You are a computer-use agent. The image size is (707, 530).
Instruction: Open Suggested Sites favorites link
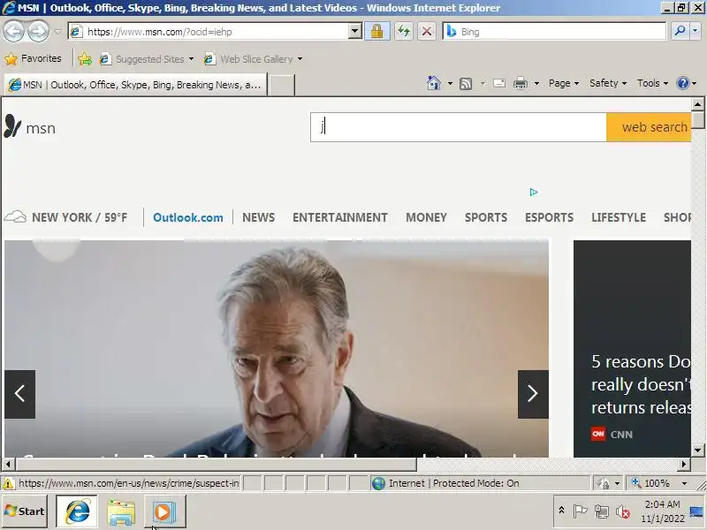147,59
